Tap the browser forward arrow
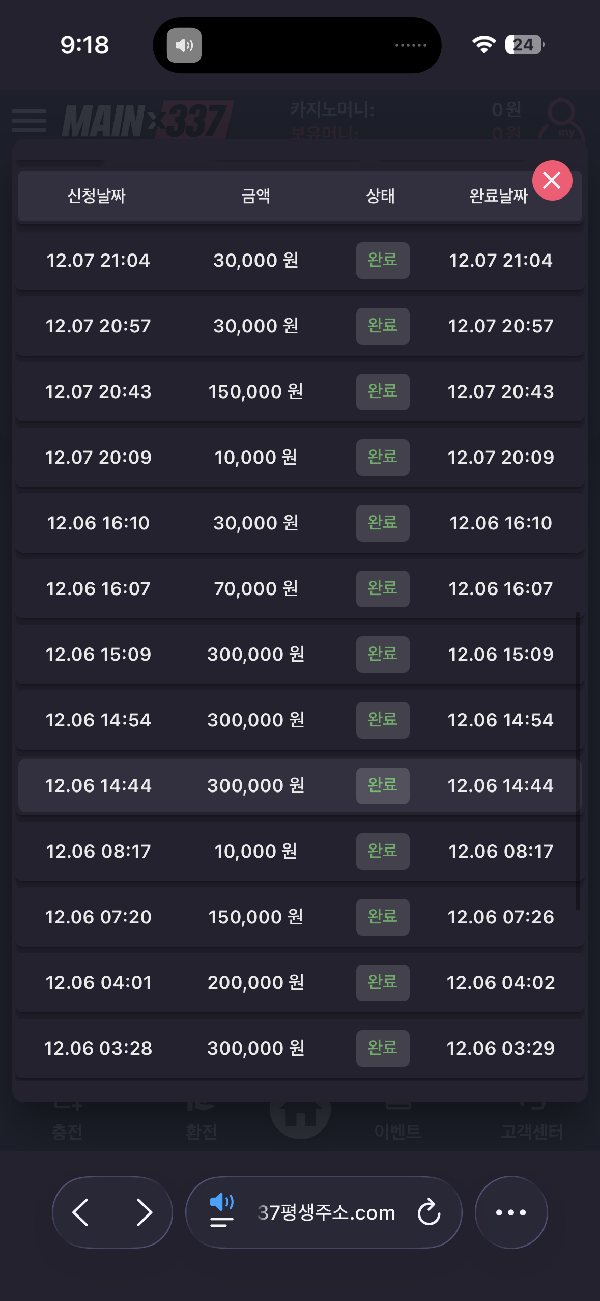The width and height of the screenshot is (600, 1301). coord(144,1212)
